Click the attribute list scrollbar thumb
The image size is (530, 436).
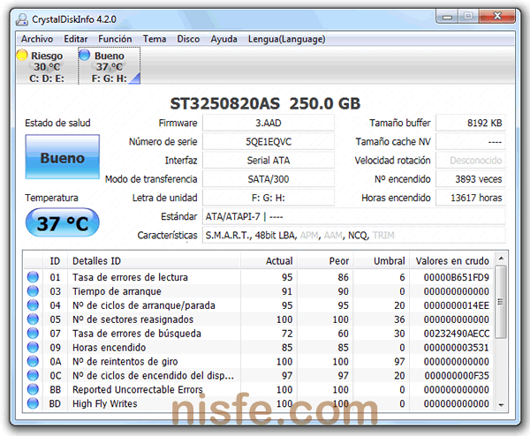tap(501, 302)
